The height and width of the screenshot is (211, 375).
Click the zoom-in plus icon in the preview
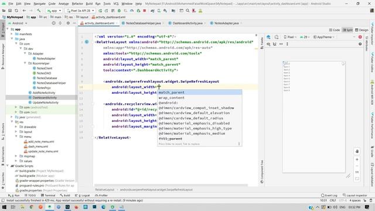pyautogui.click(x=357, y=159)
